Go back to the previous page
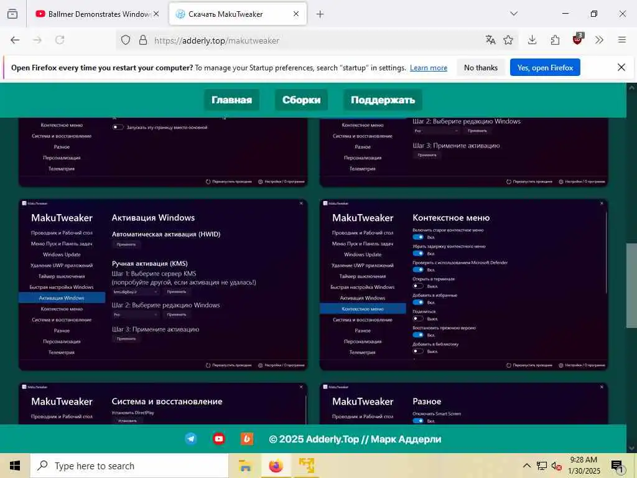This screenshot has width=637, height=478. [x=15, y=40]
